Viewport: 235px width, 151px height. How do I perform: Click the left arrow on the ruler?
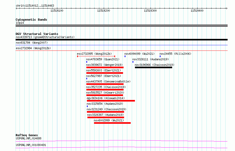16,8
